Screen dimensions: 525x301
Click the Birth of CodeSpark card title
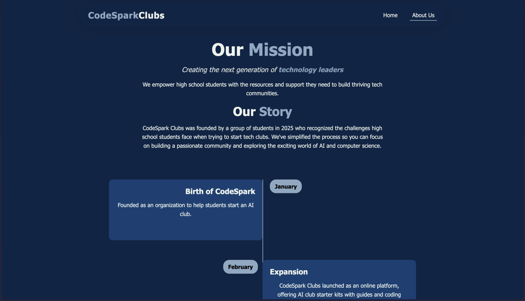(220, 191)
